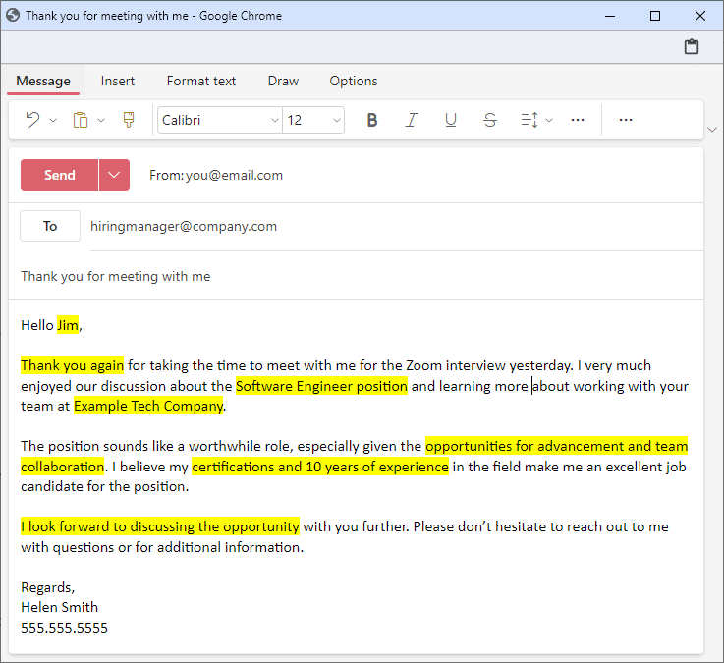Select the Format Painter tool
Screen dimensions: 724x663
pyautogui.click(x=128, y=120)
